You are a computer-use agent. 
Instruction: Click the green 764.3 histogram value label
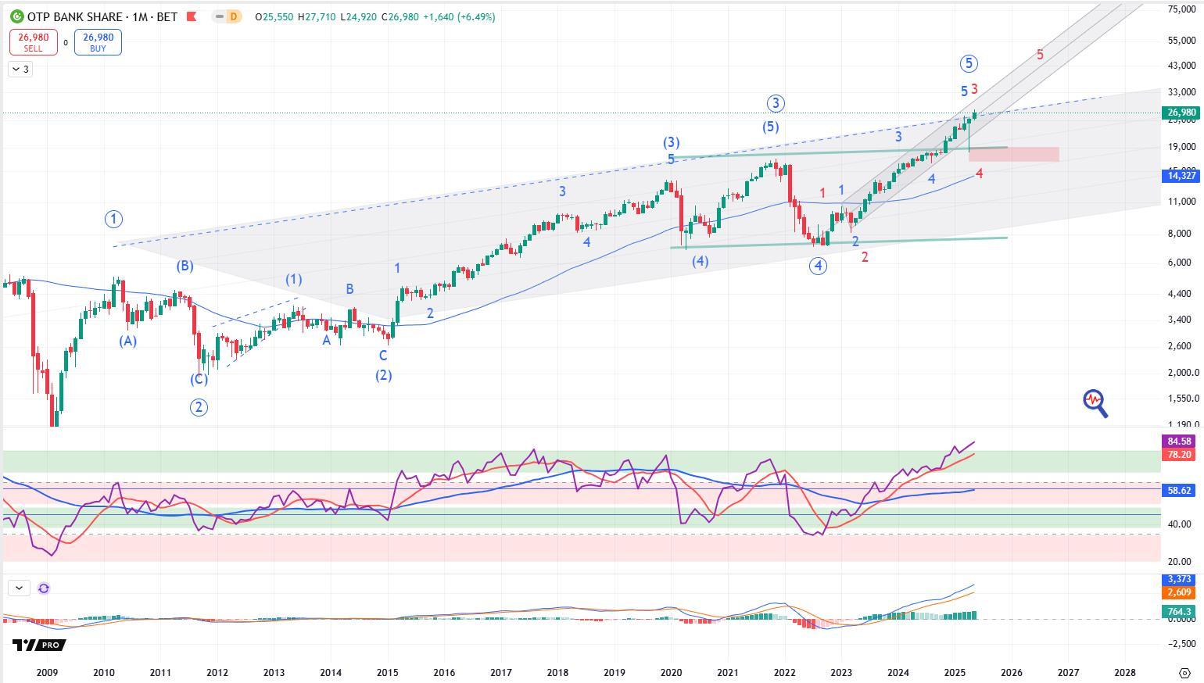[x=1179, y=611]
